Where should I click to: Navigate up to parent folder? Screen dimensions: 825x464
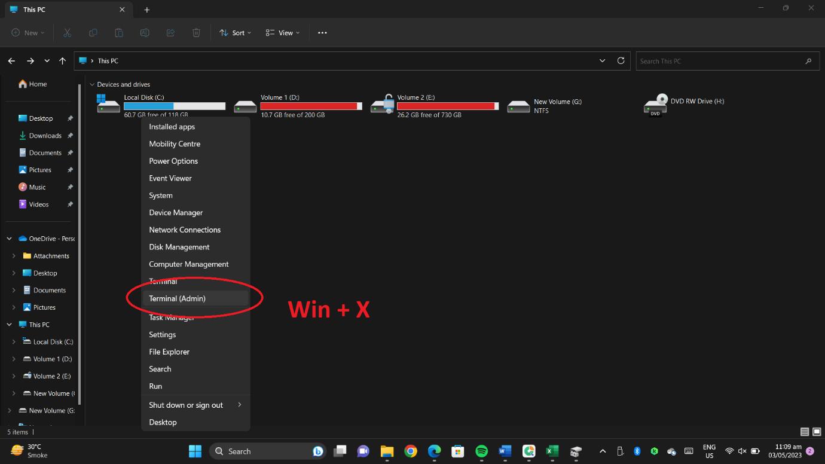tap(62, 60)
